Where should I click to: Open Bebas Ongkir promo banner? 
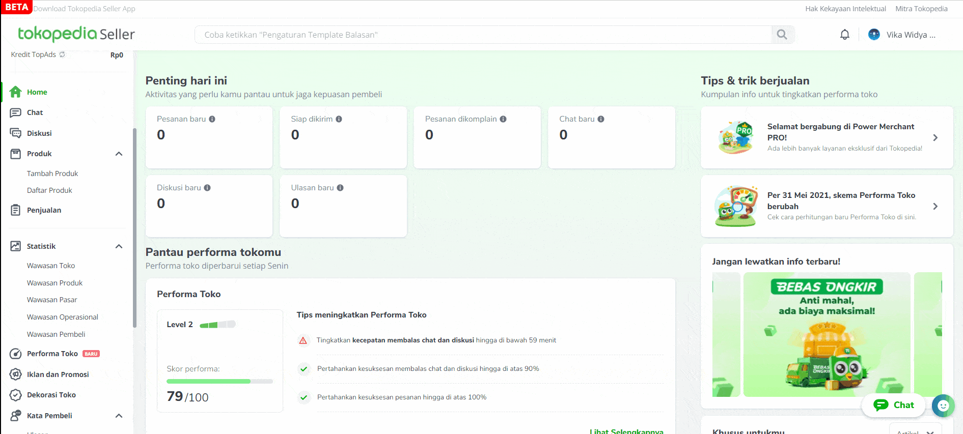point(827,334)
